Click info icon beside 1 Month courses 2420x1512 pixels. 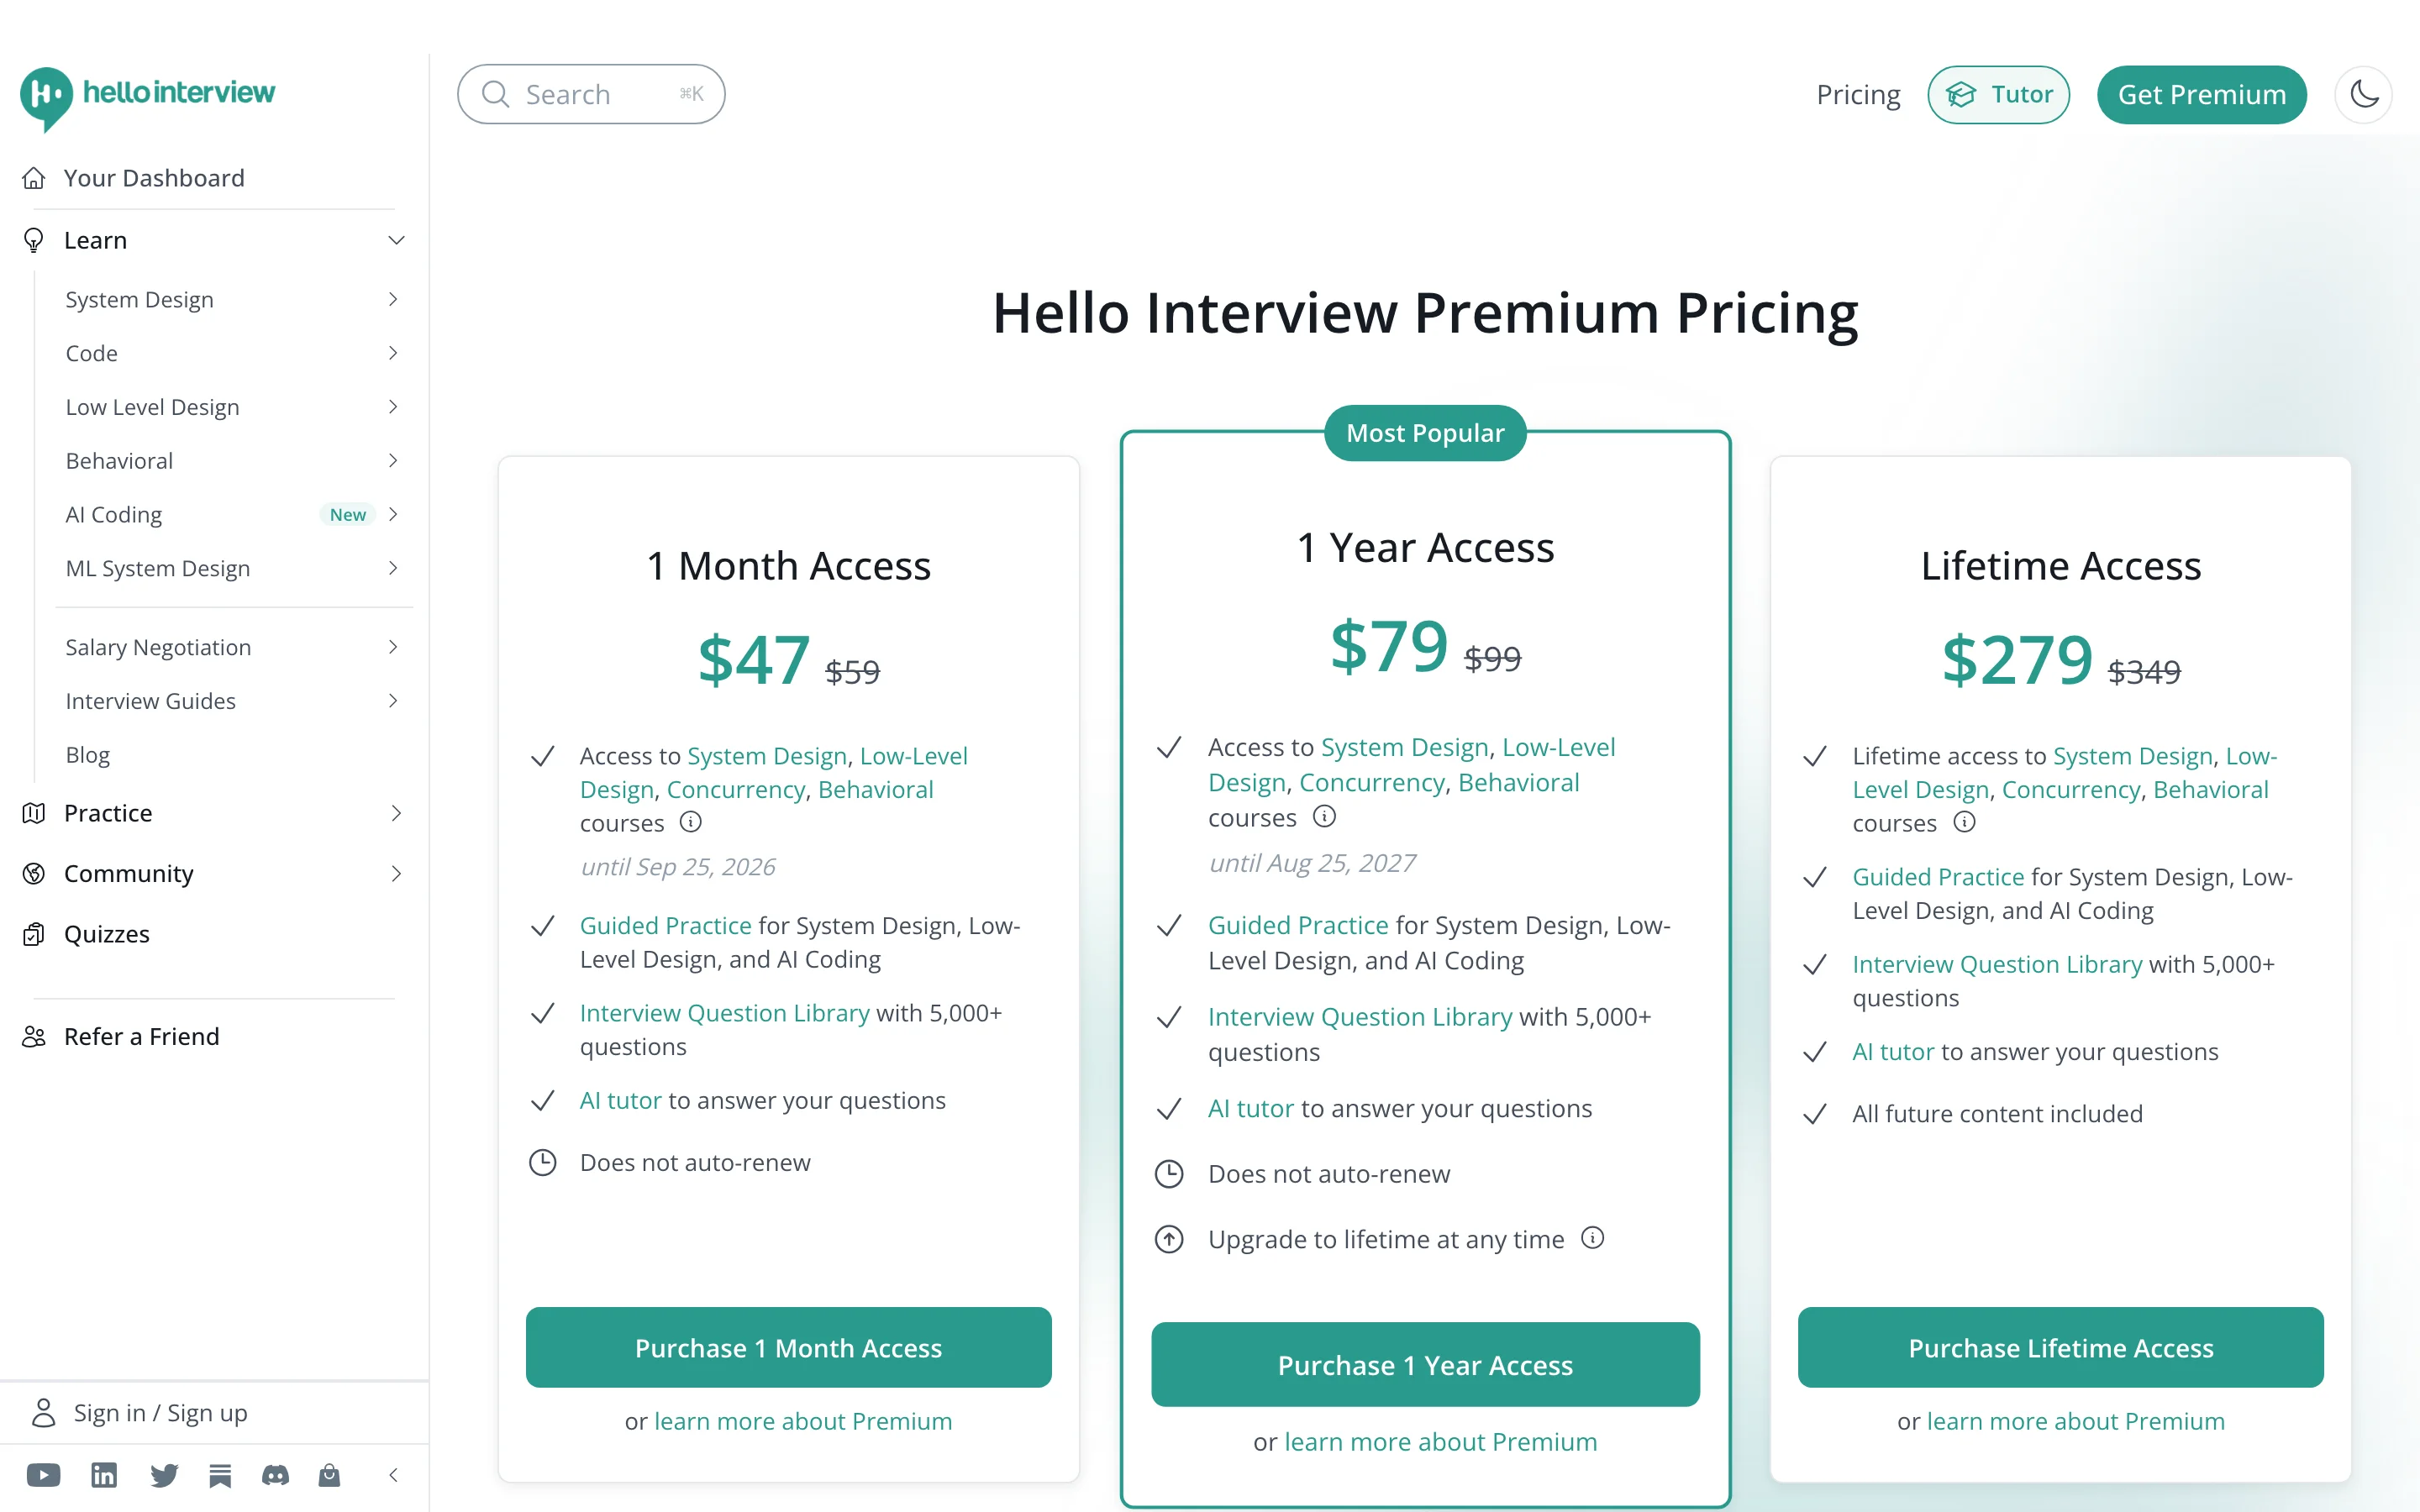pos(691,822)
